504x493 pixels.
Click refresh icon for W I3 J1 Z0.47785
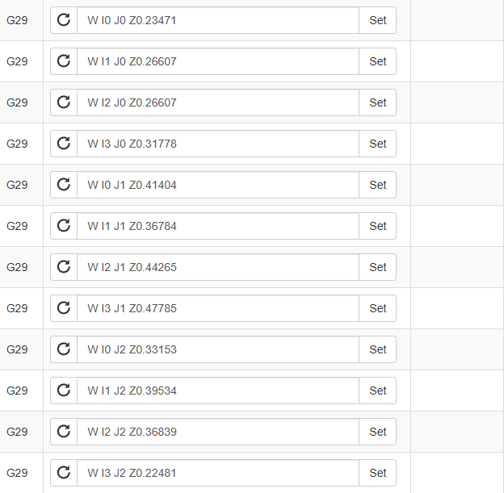(64, 308)
